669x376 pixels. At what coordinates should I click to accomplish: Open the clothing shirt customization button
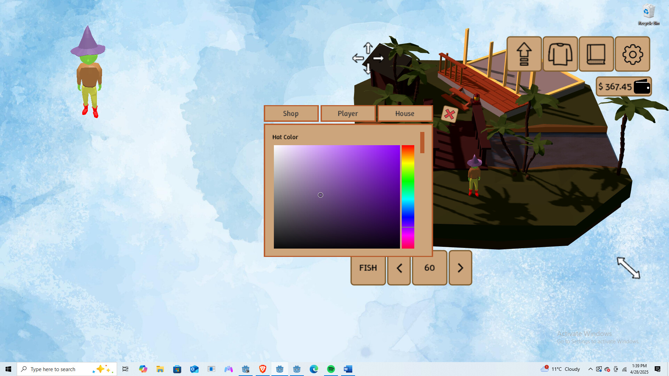[560, 54]
